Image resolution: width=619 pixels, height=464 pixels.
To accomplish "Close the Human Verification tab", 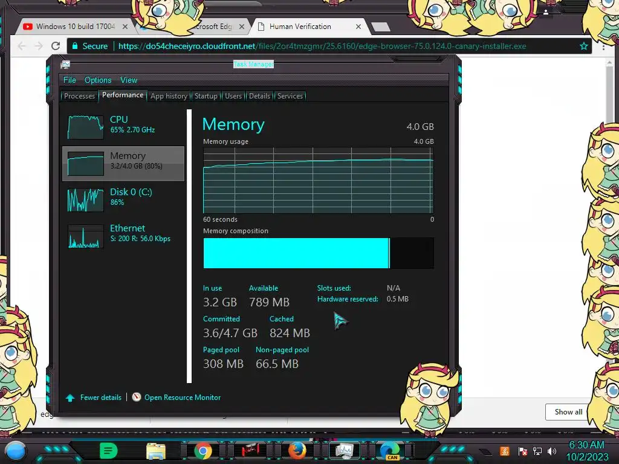I will 358,27.
